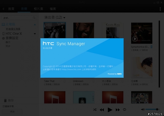
Task: Toggle device icon next to 江淑娜
Action: (x=151, y=81)
